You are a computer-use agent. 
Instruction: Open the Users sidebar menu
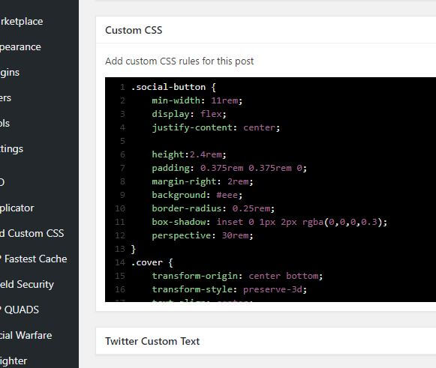click(5, 98)
